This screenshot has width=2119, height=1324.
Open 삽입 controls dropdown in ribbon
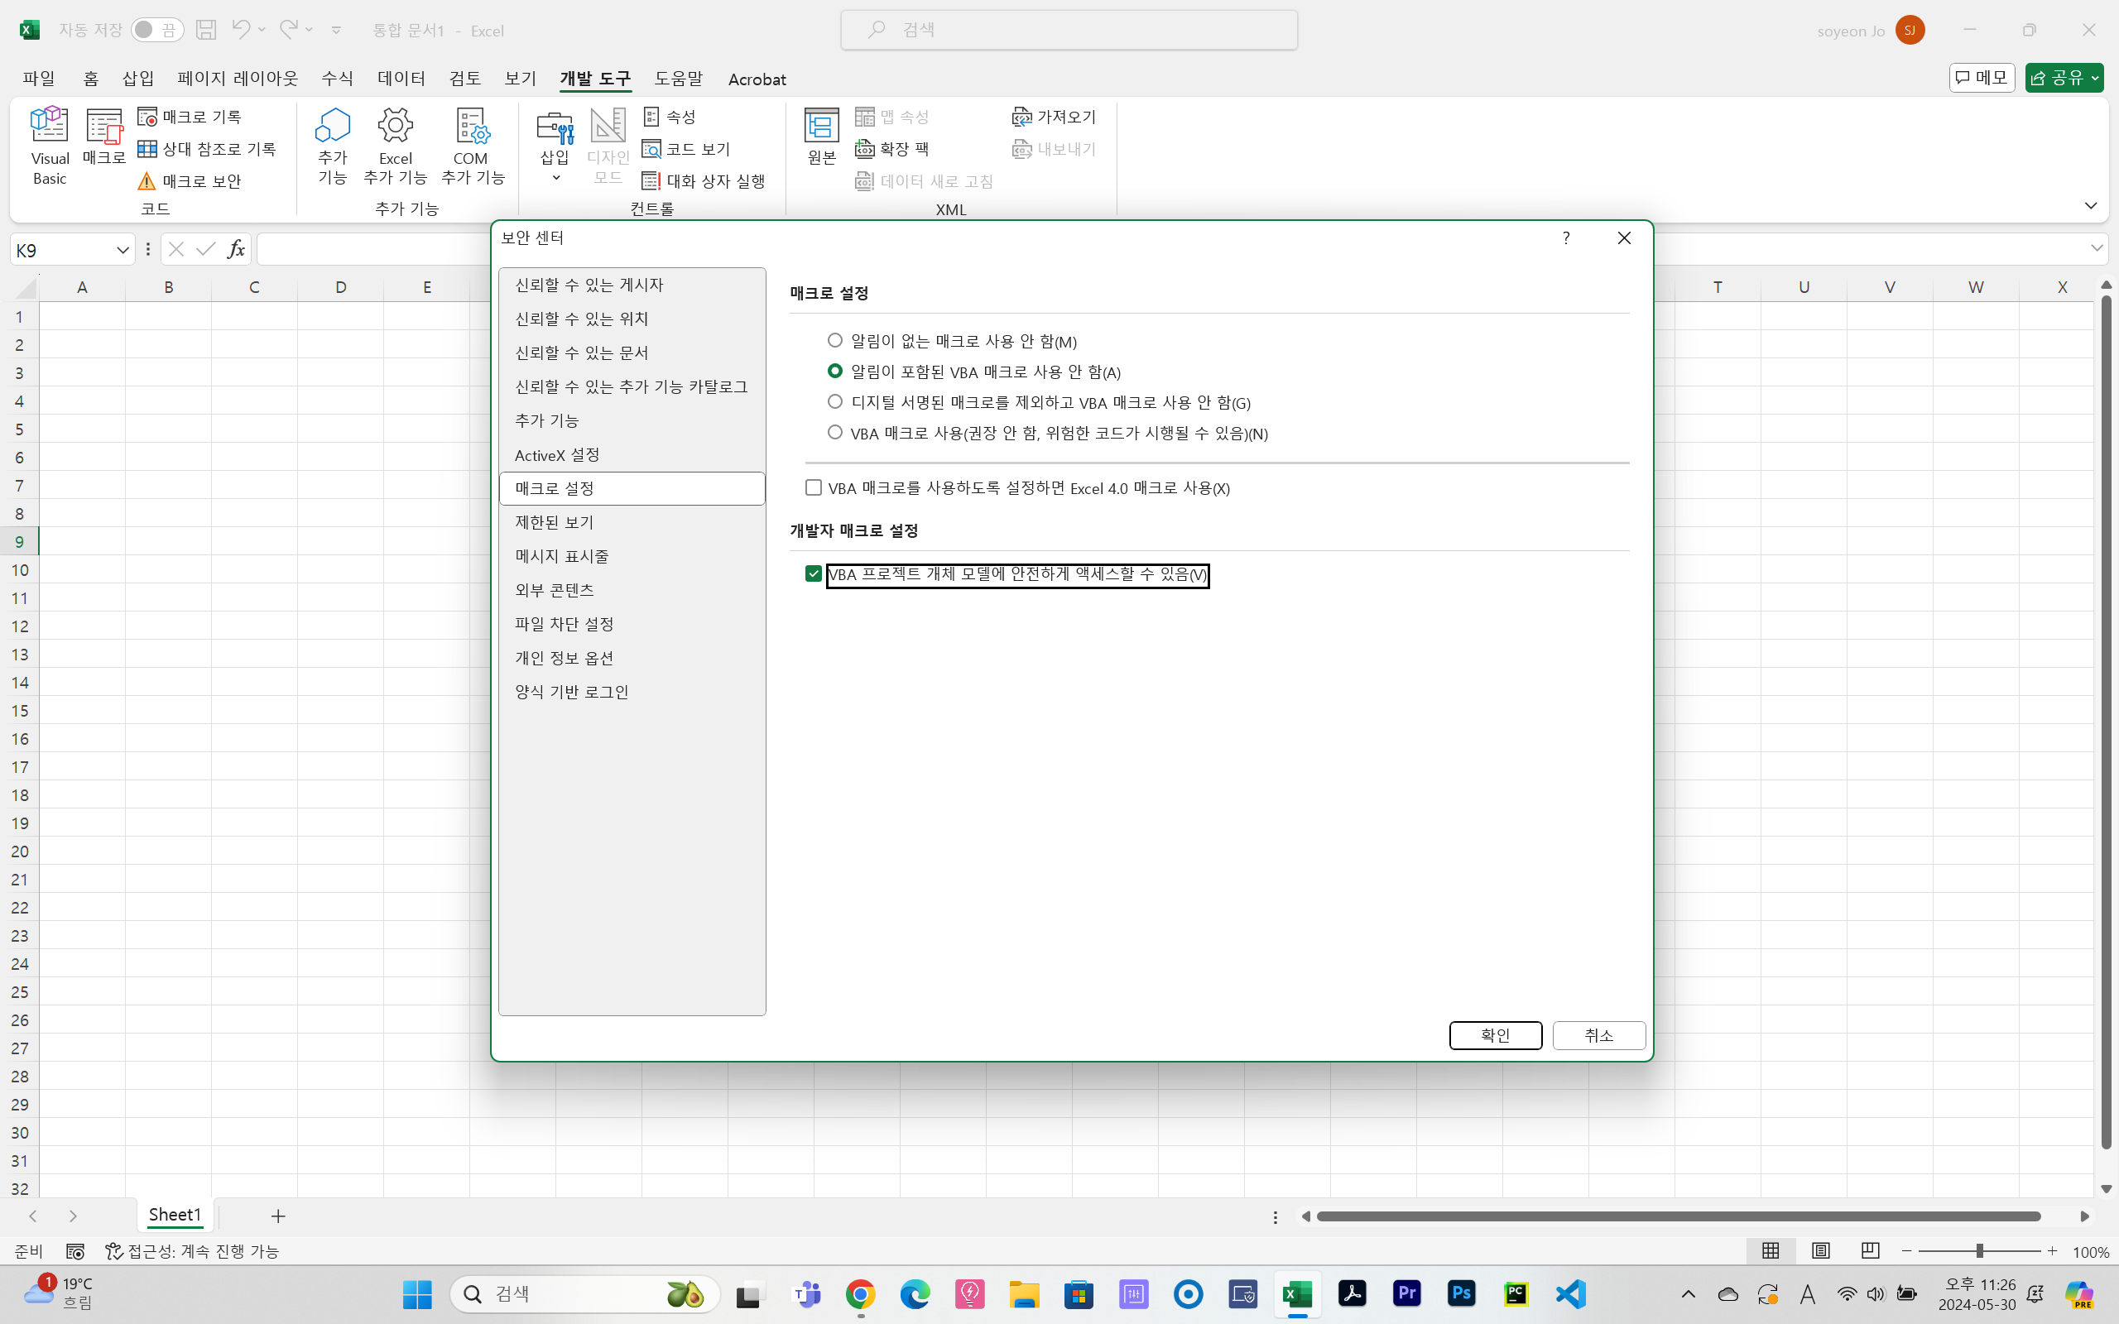pyautogui.click(x=555, y=146)
